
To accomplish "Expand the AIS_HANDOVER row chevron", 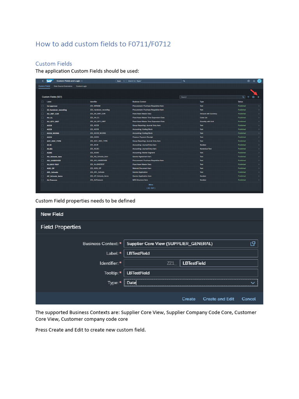I will pos(259,161).
